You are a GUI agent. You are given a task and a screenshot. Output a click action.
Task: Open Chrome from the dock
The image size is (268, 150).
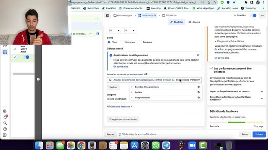pyautogui.click(x=81, y=145)
